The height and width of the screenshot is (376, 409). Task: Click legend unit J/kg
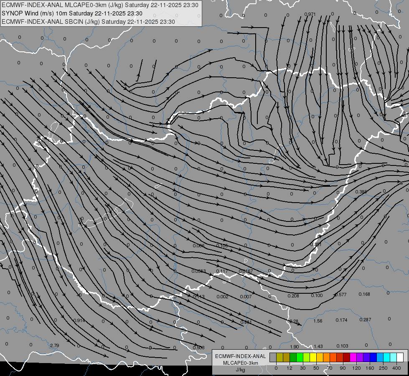tap(241, 370)
